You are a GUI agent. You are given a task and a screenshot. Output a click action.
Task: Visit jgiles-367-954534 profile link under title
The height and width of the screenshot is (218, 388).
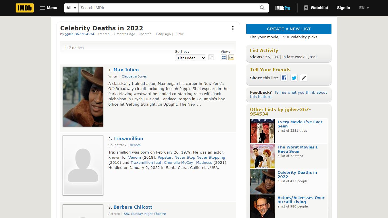point(80,34)
